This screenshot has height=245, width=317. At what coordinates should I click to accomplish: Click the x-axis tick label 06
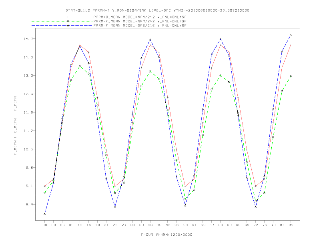(62, 225)
